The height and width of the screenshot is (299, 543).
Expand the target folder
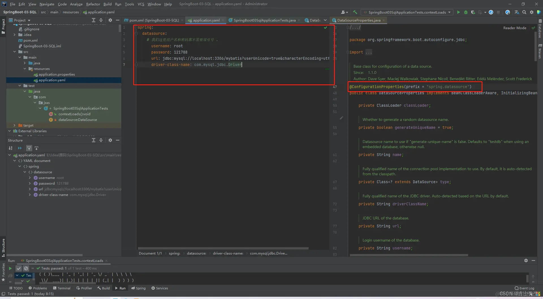point(14,125)
